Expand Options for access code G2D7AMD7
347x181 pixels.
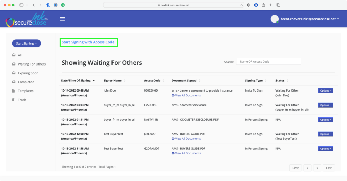click(325, 149)
